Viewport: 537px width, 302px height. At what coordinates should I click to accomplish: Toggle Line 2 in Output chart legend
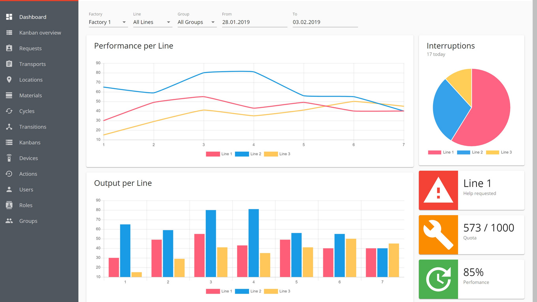tap(248, 291)
